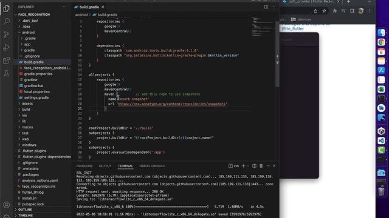The width and height of the screenshot is (389, 218).
Task: Kill terminal with trash icon
Action: point(261,166)
